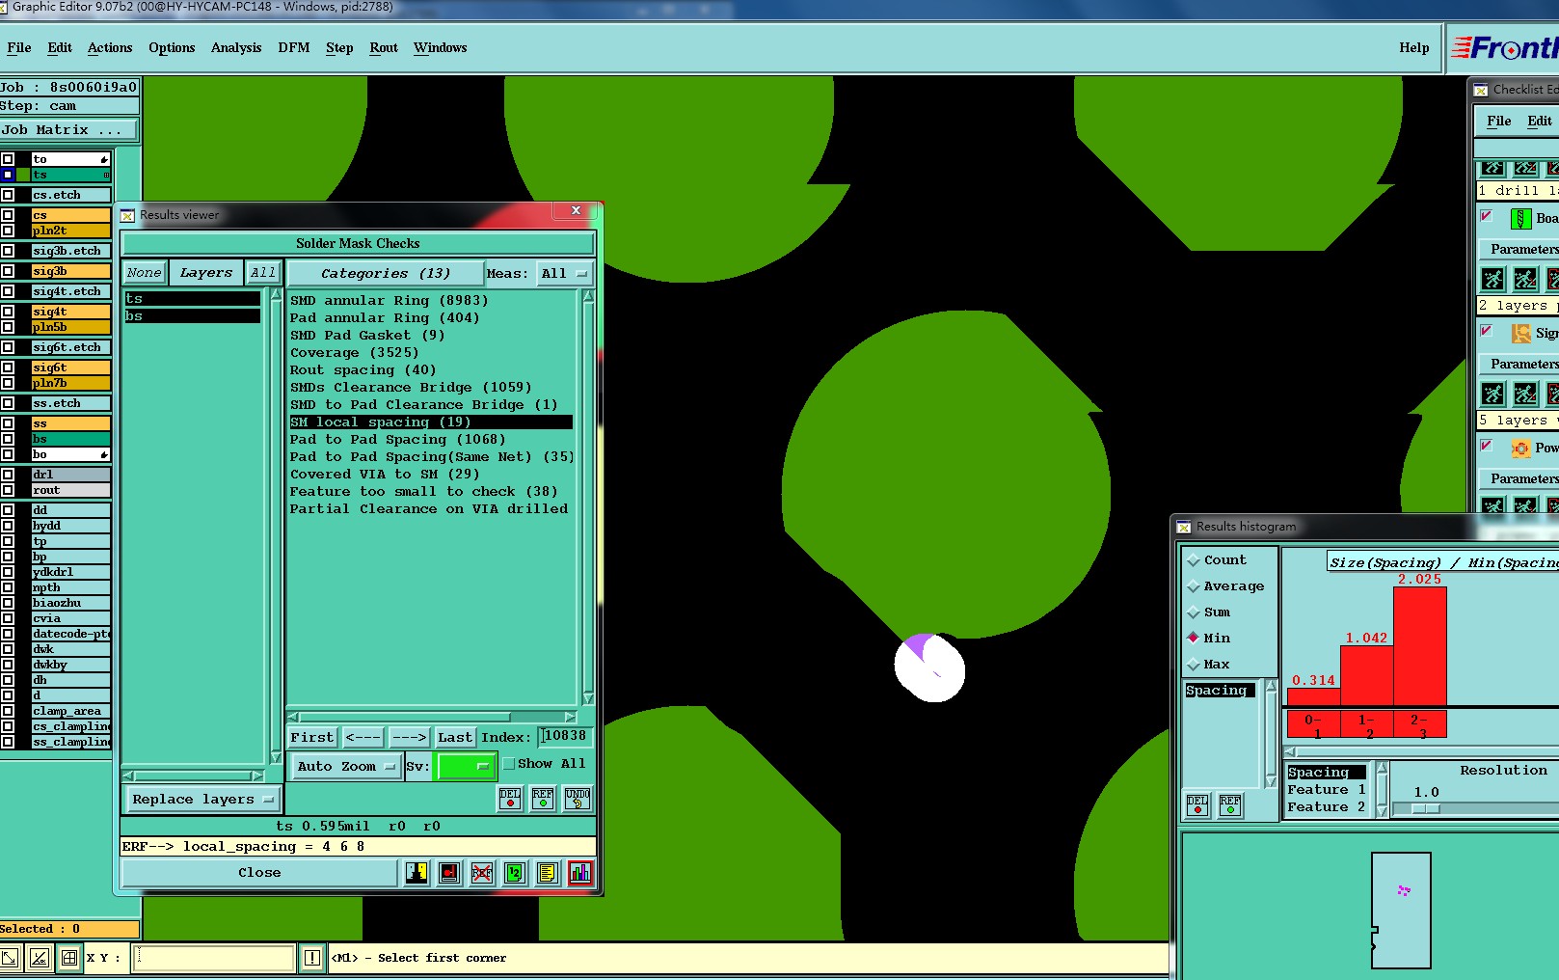1559x980 pixels.
Task: Open the green Sv severity dropdown
Action: (x=467, y=767)
